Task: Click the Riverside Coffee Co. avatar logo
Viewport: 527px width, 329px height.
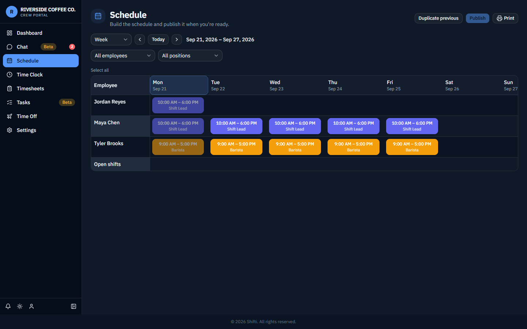Action: point(12,12)
